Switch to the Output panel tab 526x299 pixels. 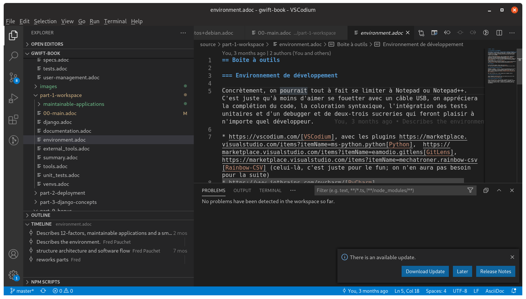coord(242,191)
